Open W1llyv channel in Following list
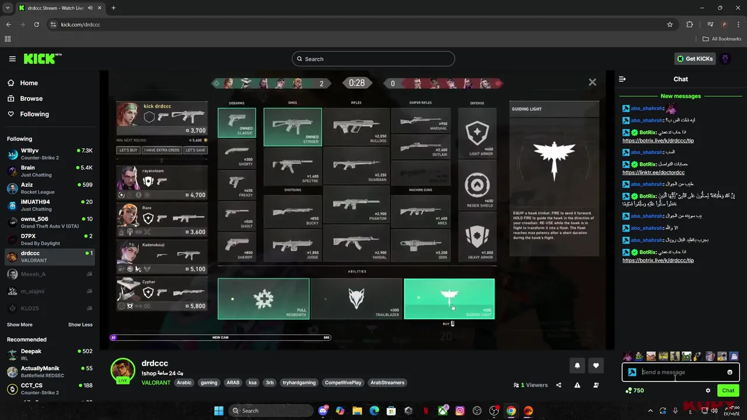 (x=50, y=155)
